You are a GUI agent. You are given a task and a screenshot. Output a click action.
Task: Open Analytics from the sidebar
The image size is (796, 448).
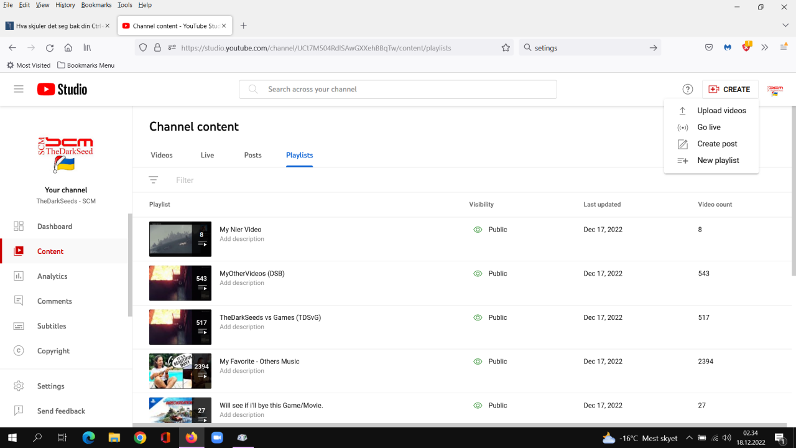52,276
